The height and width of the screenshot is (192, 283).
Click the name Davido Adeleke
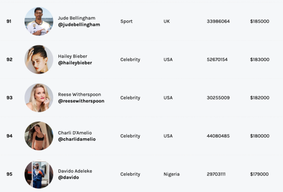(76, 171)
